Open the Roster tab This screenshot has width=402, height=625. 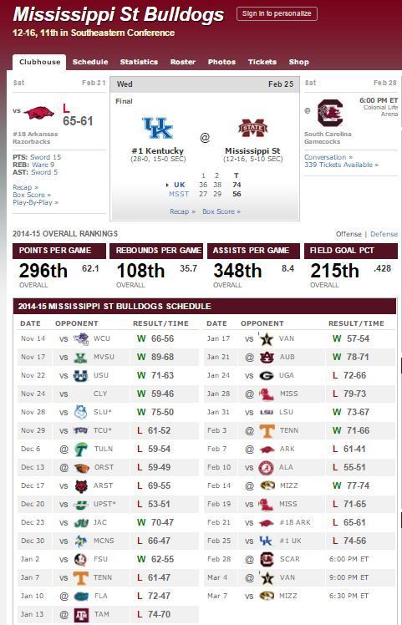click(x=183, y=62)
